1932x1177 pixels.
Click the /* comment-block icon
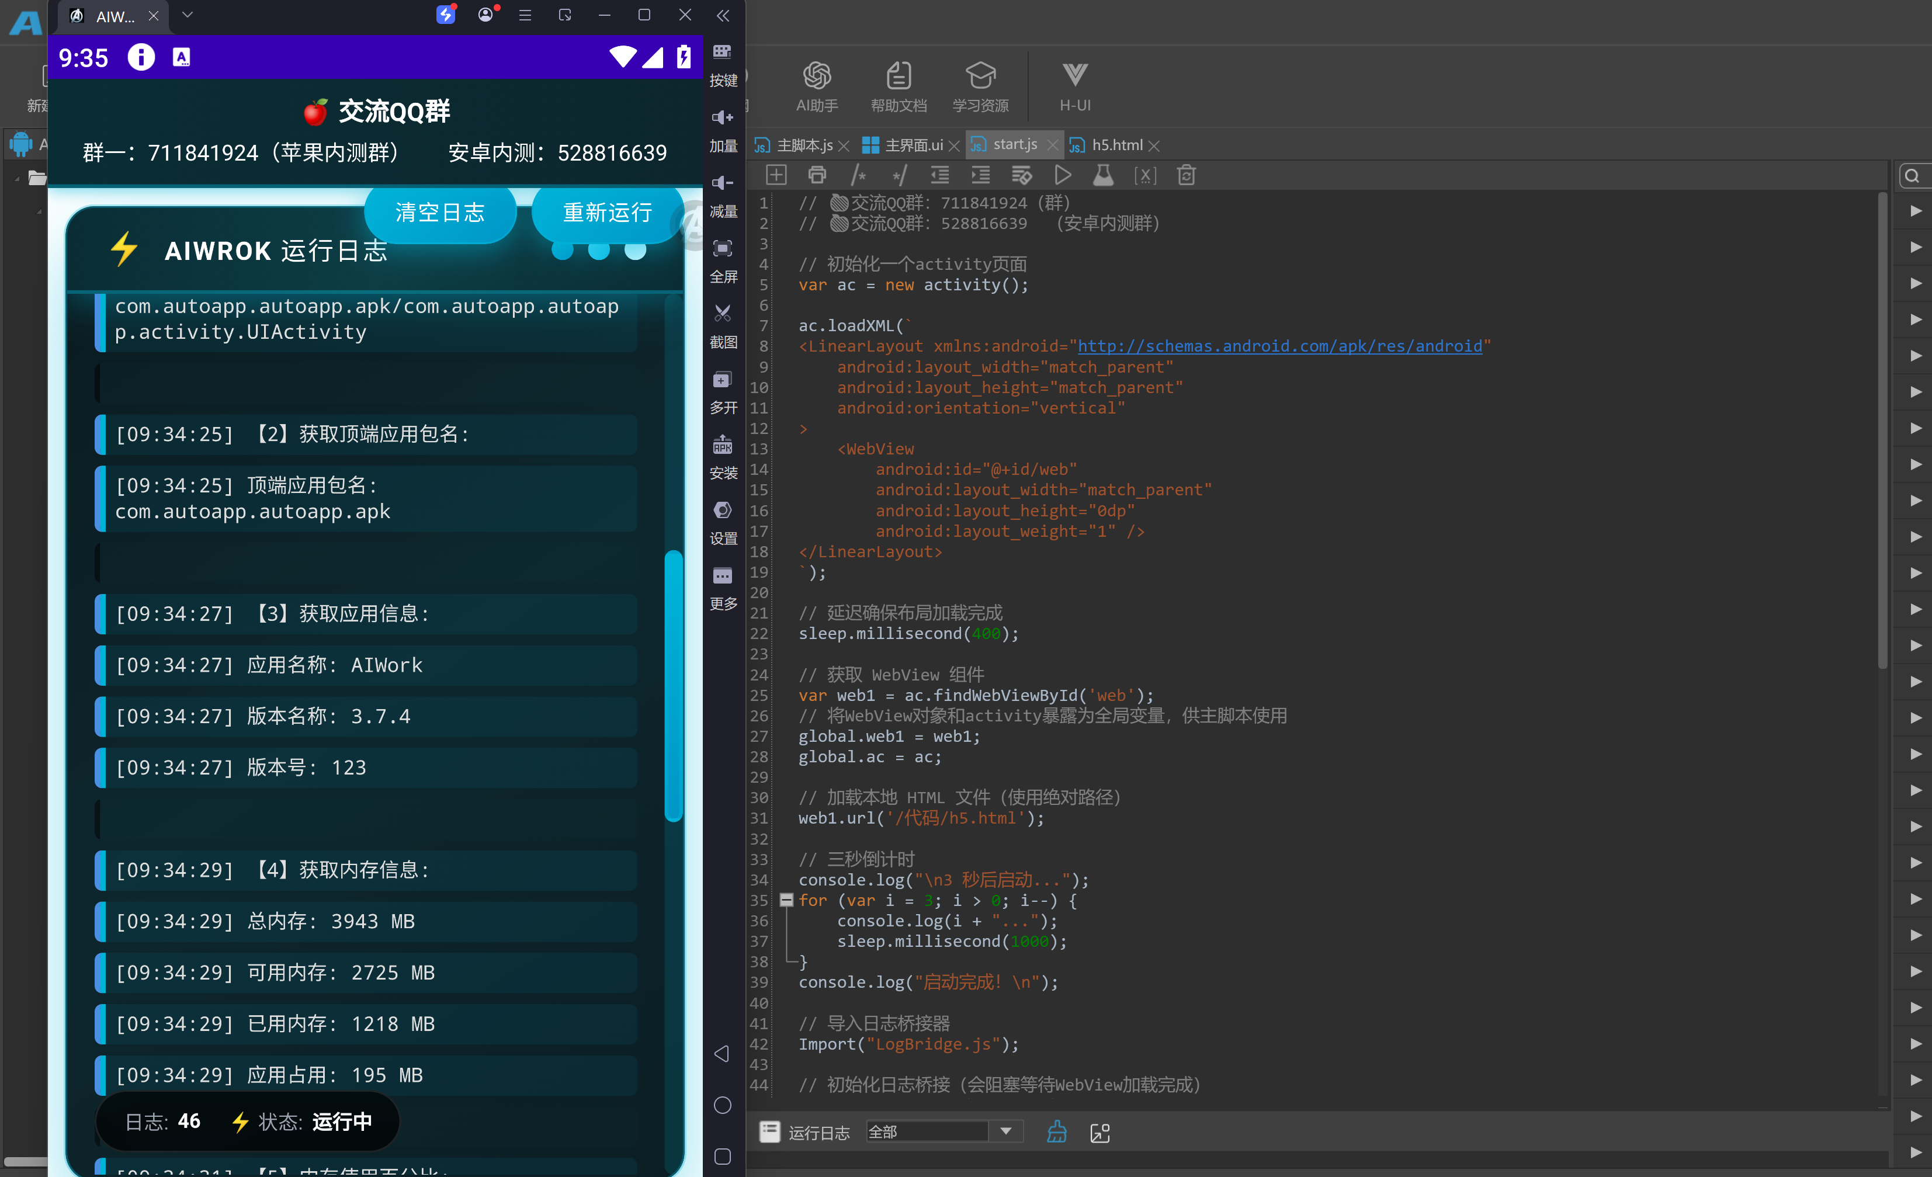[x=859, y=175]
